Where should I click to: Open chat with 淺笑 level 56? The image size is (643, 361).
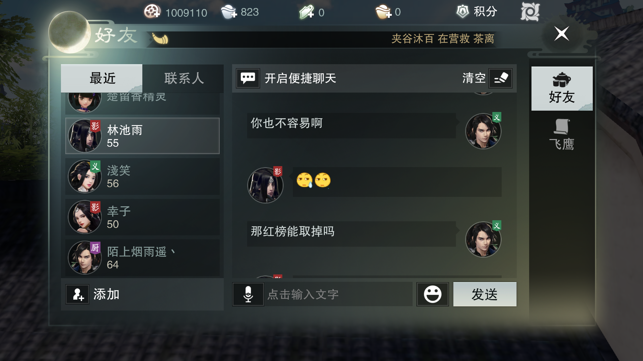click(142, 176)
